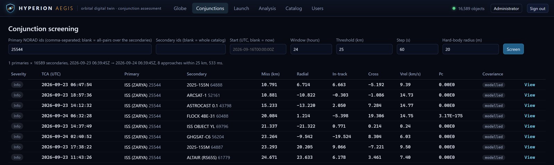The image size is (554, 165).
Task: Click secondary name FLOCK 4BE-31 60488
Action: [x=207, y=116]
